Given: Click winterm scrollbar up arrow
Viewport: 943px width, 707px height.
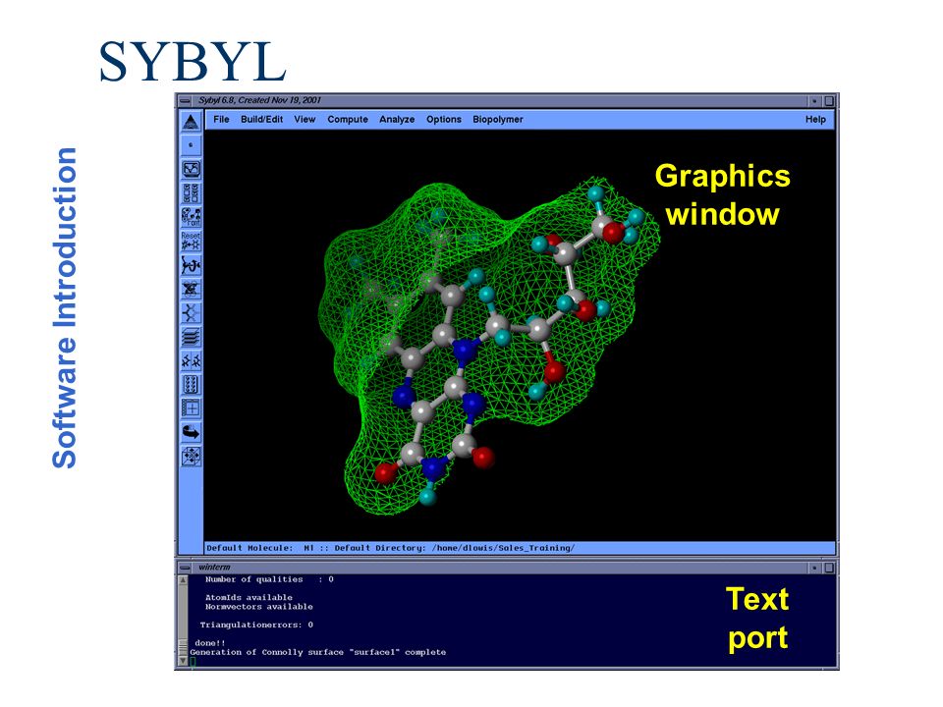Looking at the screenshot, I should (183, 579).
